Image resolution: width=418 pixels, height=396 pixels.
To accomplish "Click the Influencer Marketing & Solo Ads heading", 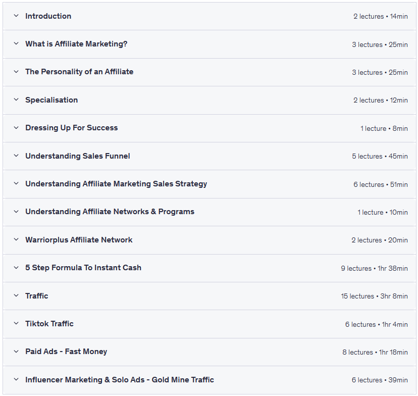I will pyautogui.click(x=120, y=380).
